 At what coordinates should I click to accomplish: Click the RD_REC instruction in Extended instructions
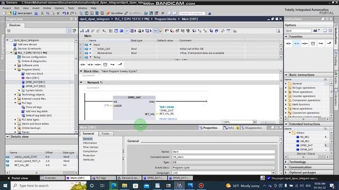(305, 137)
